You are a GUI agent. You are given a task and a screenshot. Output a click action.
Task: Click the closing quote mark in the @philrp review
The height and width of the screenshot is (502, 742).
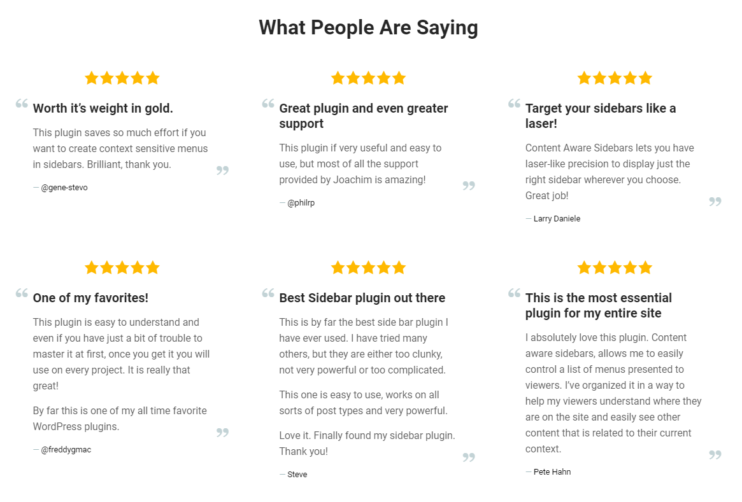tap(469, 186)
